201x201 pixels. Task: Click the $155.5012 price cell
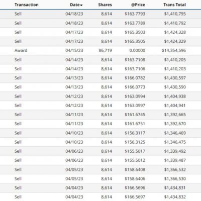click(x=135, y=160)
